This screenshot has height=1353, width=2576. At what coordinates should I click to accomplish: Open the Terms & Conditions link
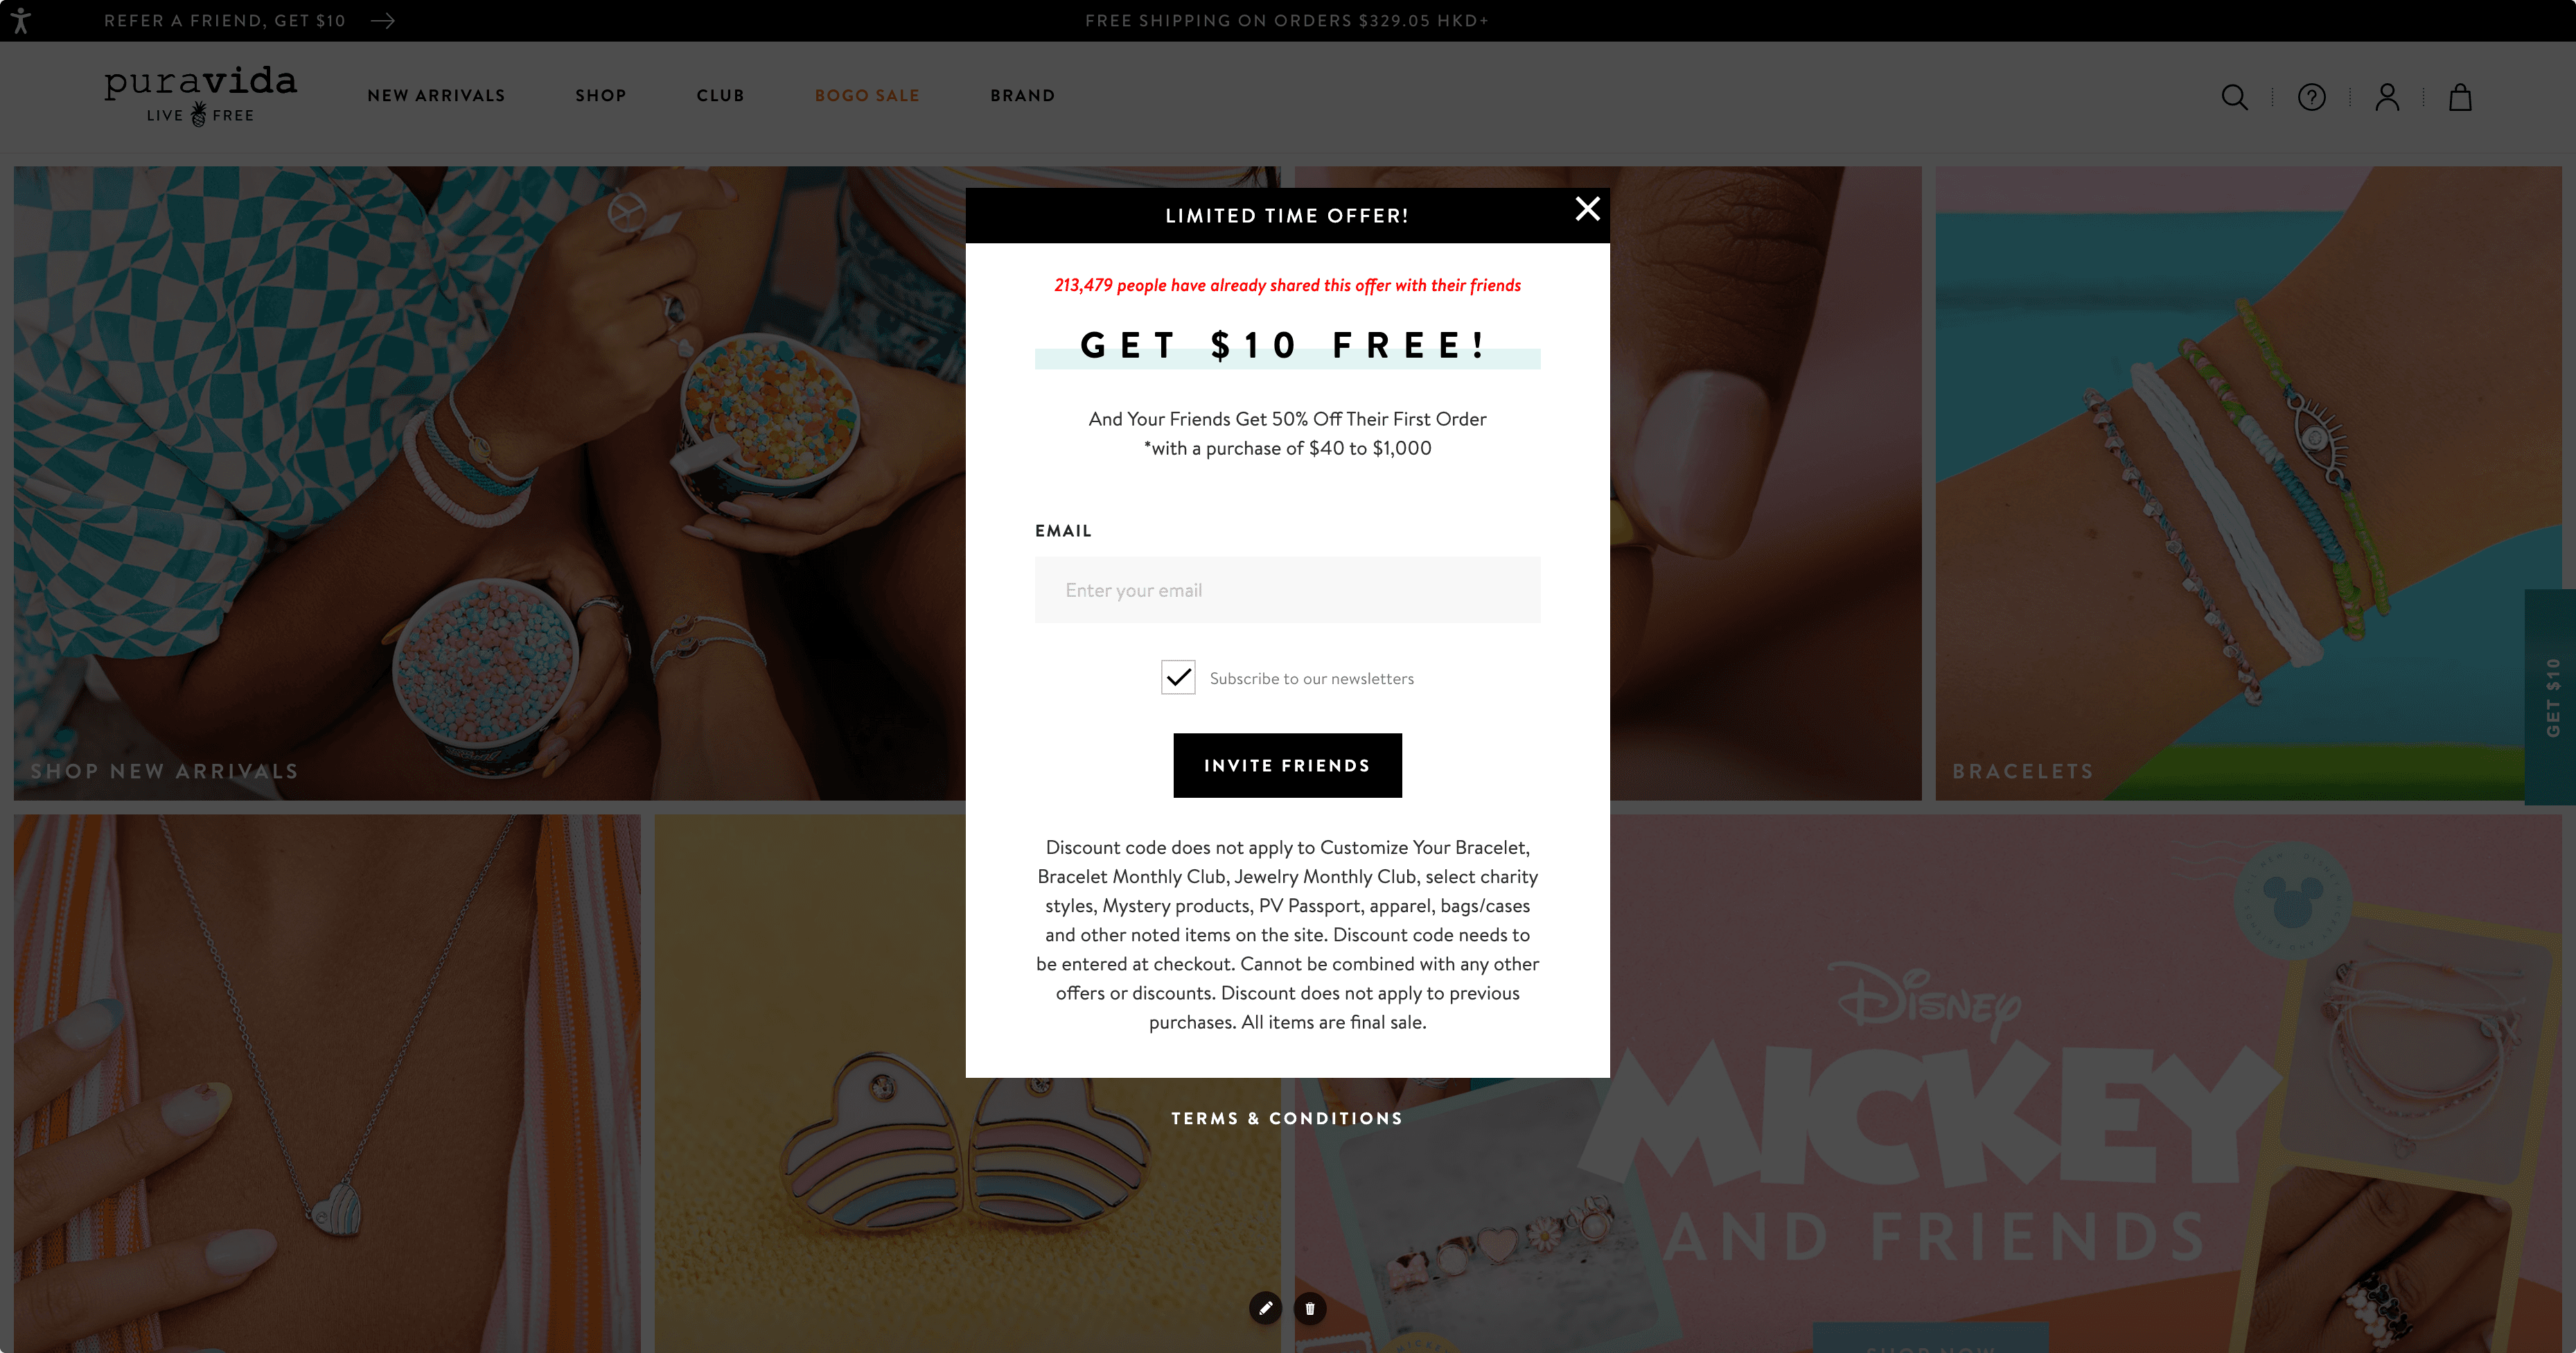(1287, 1119)
